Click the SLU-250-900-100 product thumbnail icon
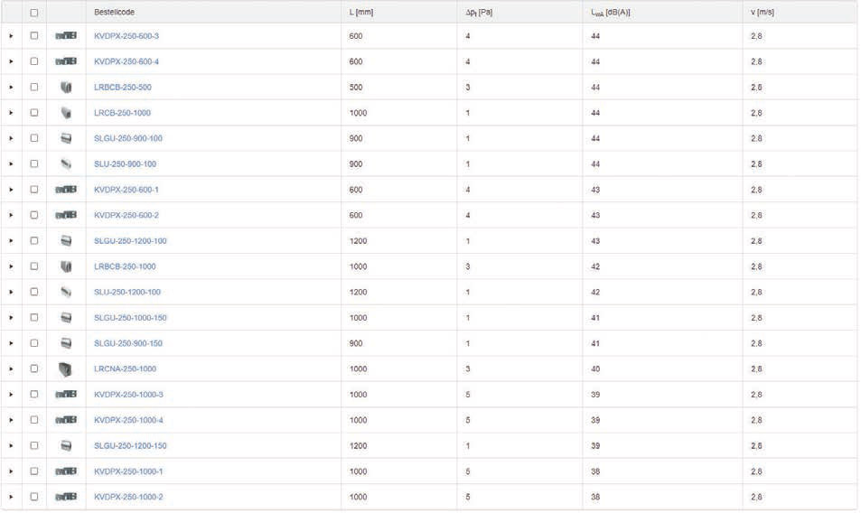 [x=66, y=164]
